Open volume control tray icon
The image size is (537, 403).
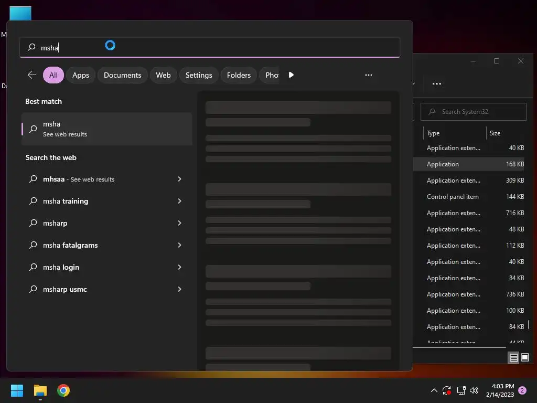474,390
